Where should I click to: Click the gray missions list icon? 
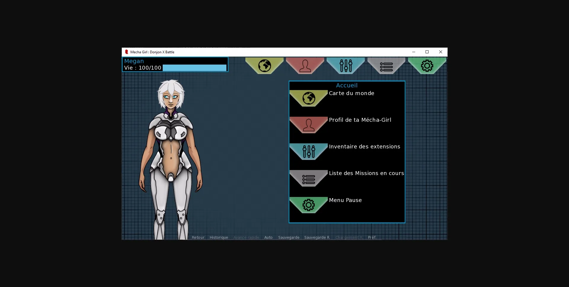(x=386, y=66)
